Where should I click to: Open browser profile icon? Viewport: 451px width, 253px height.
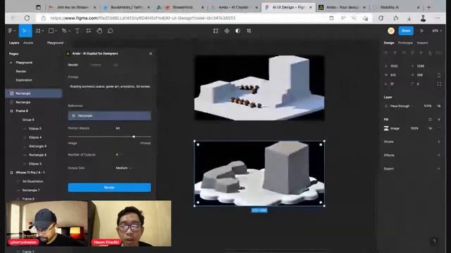pos(423,18)
